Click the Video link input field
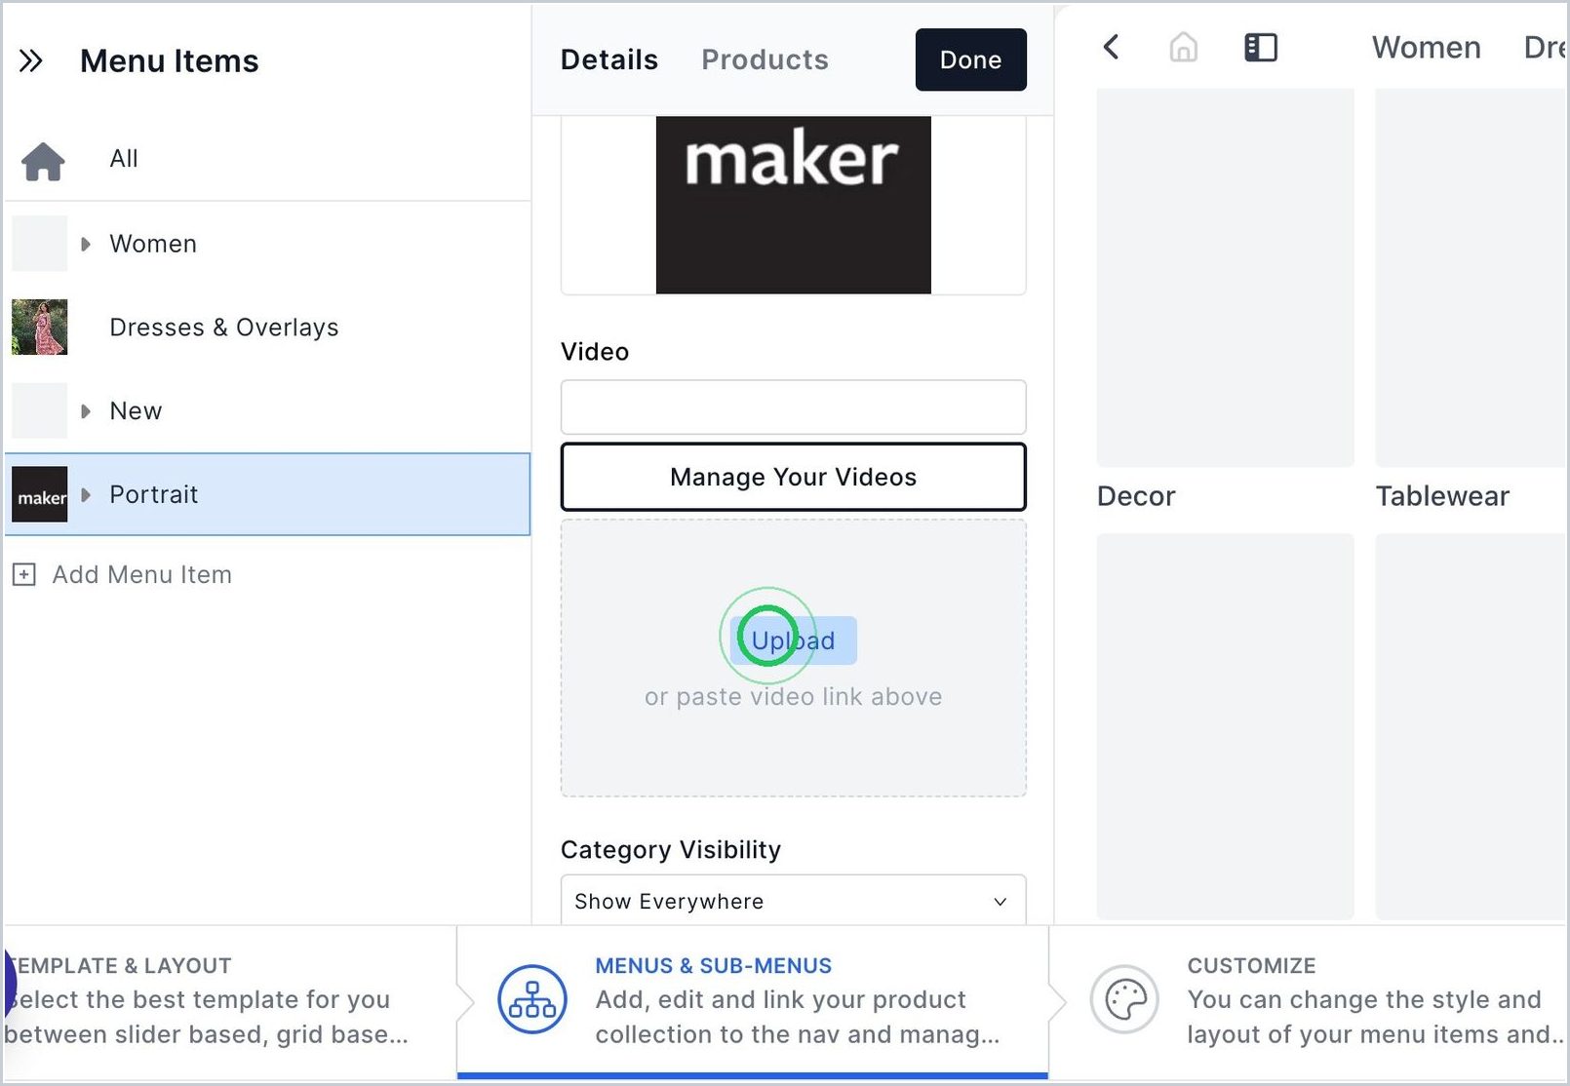 click(793, 407)
